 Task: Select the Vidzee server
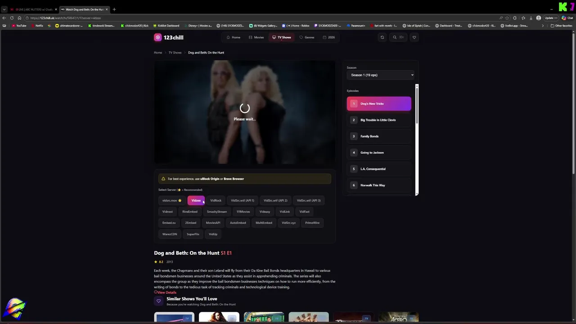[196, 201]
